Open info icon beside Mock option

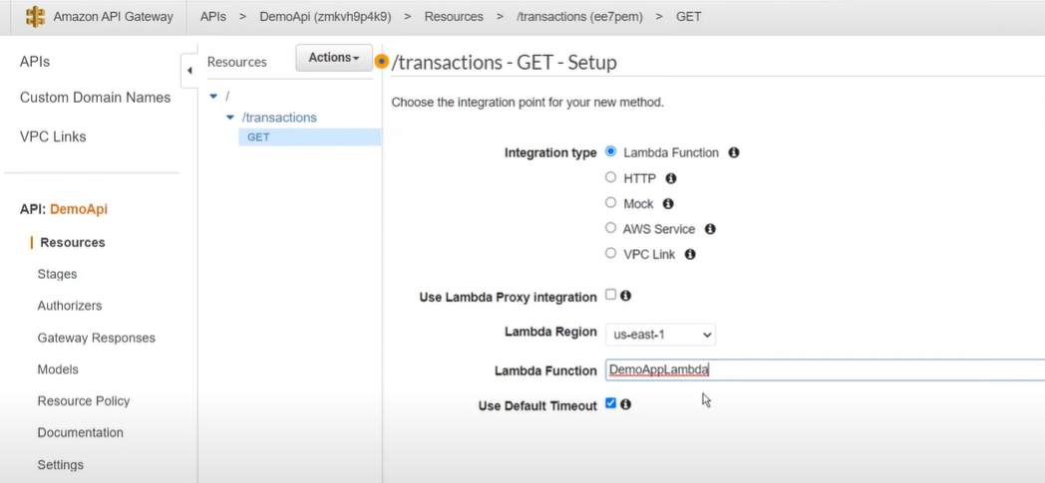click(x=668, y=203)
